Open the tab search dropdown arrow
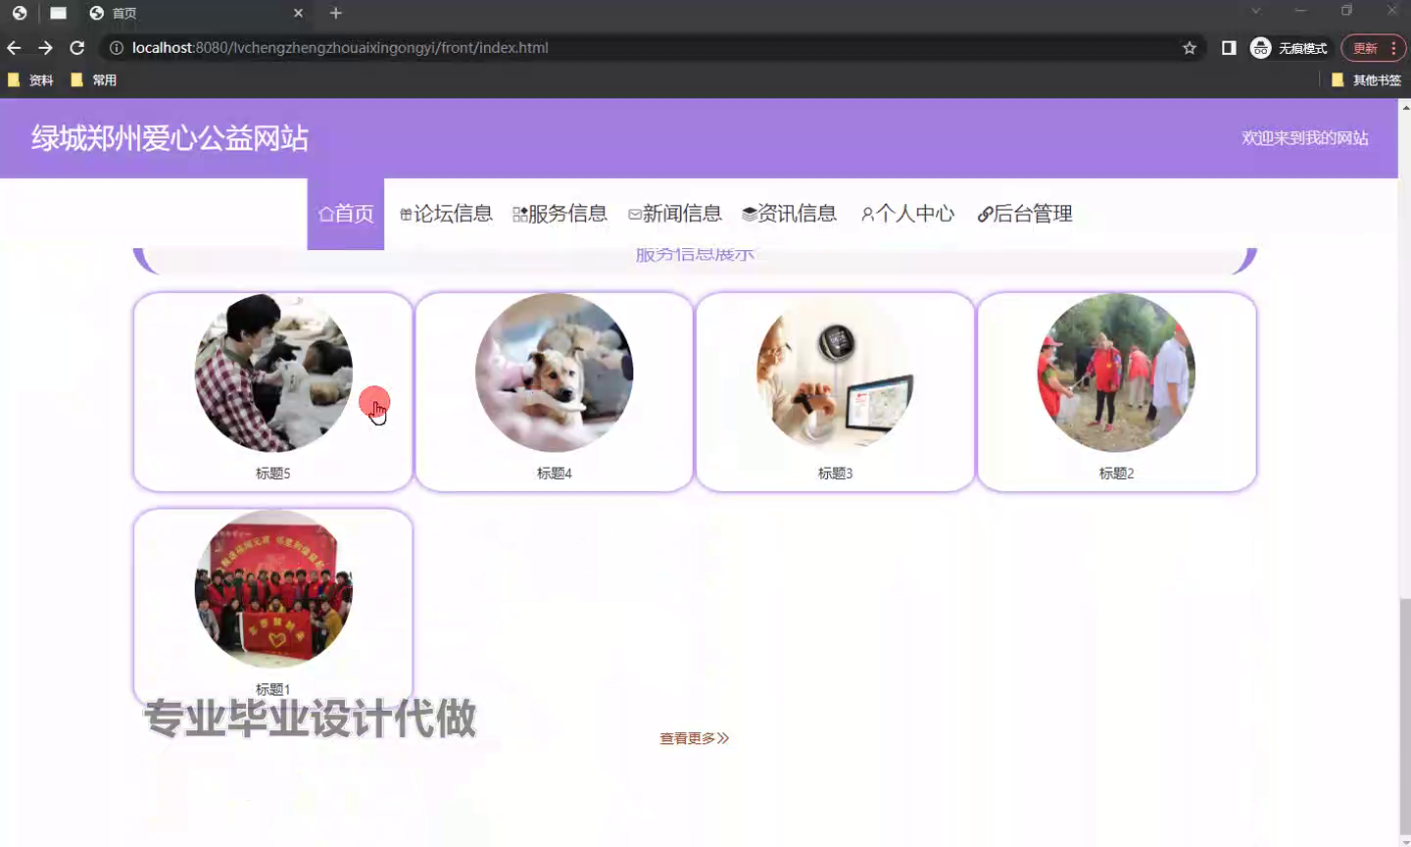 1255,11
